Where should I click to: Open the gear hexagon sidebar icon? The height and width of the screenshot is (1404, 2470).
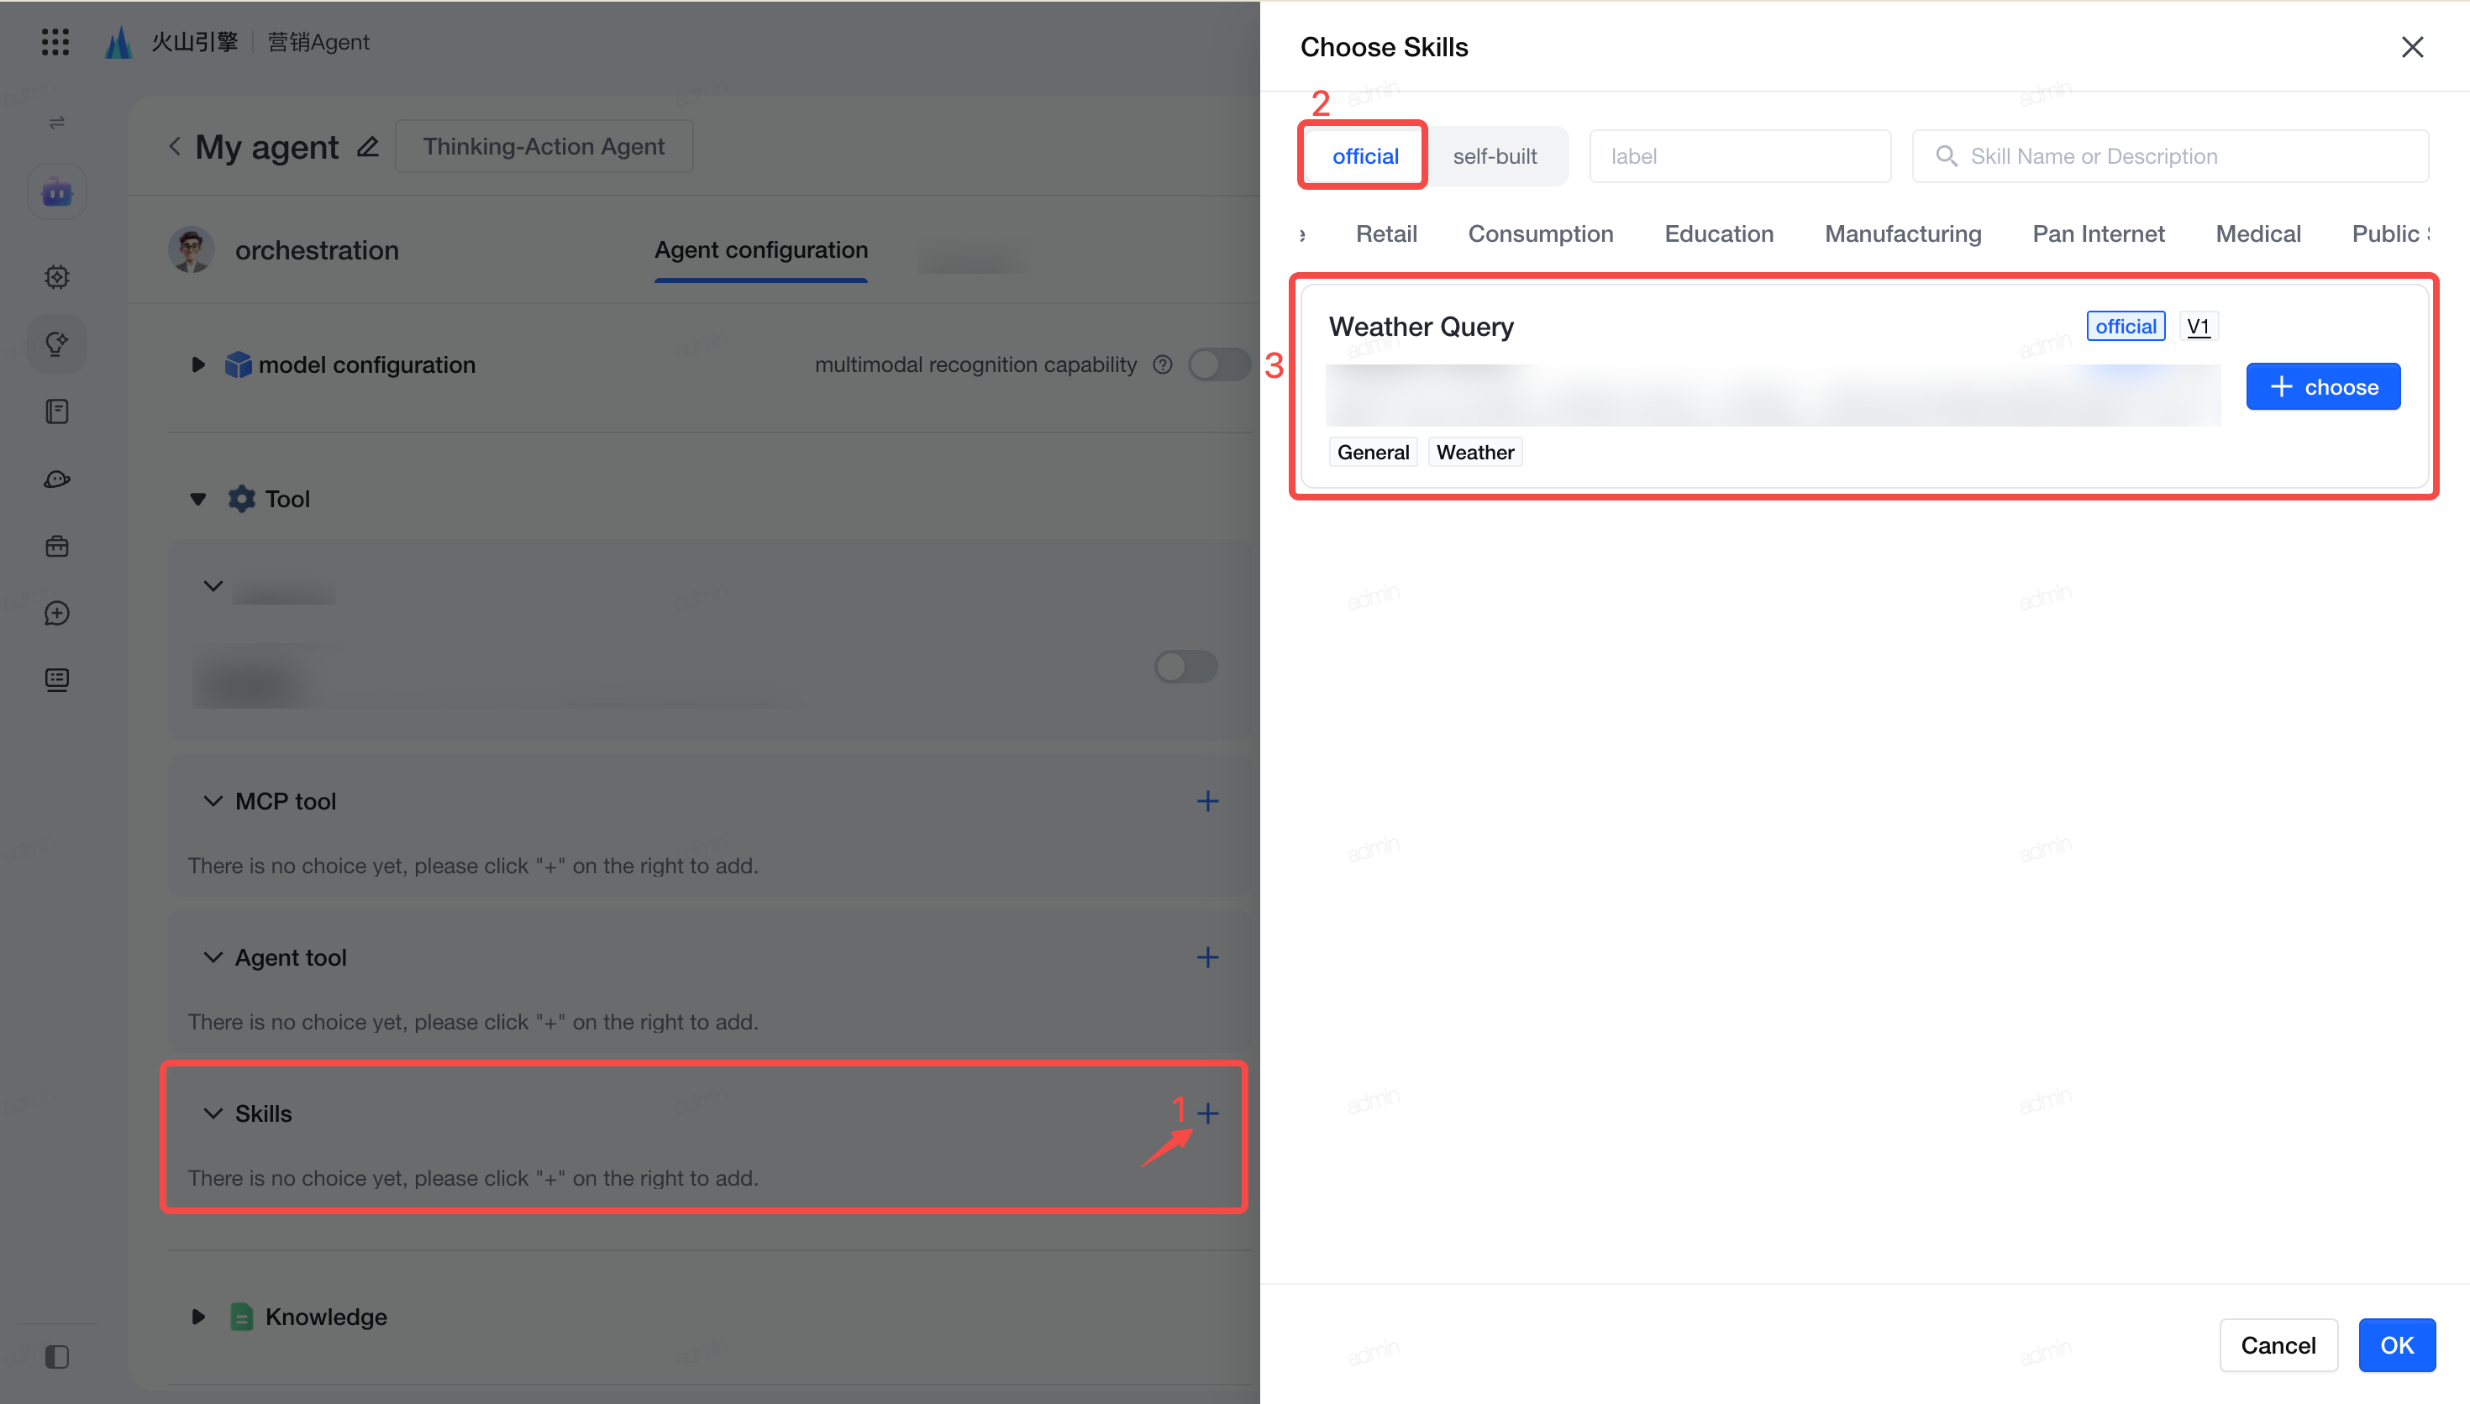[57, 277]
